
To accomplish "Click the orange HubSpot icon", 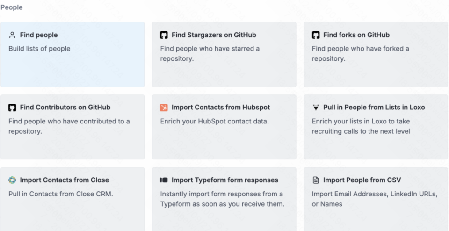I will (x=164, y=108).
